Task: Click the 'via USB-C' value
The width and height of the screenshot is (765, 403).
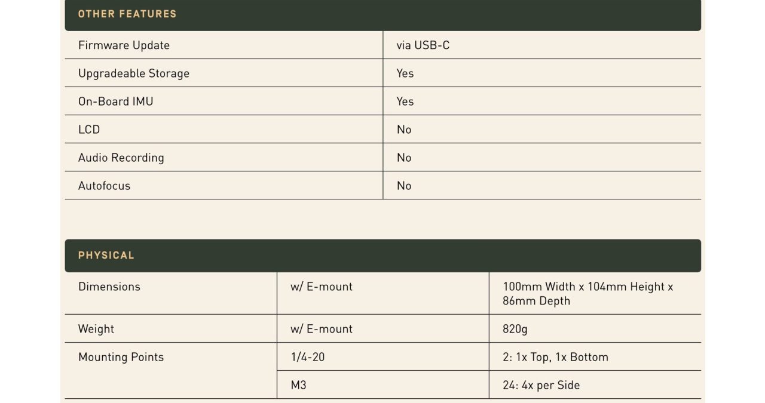Action: [423, 45]
